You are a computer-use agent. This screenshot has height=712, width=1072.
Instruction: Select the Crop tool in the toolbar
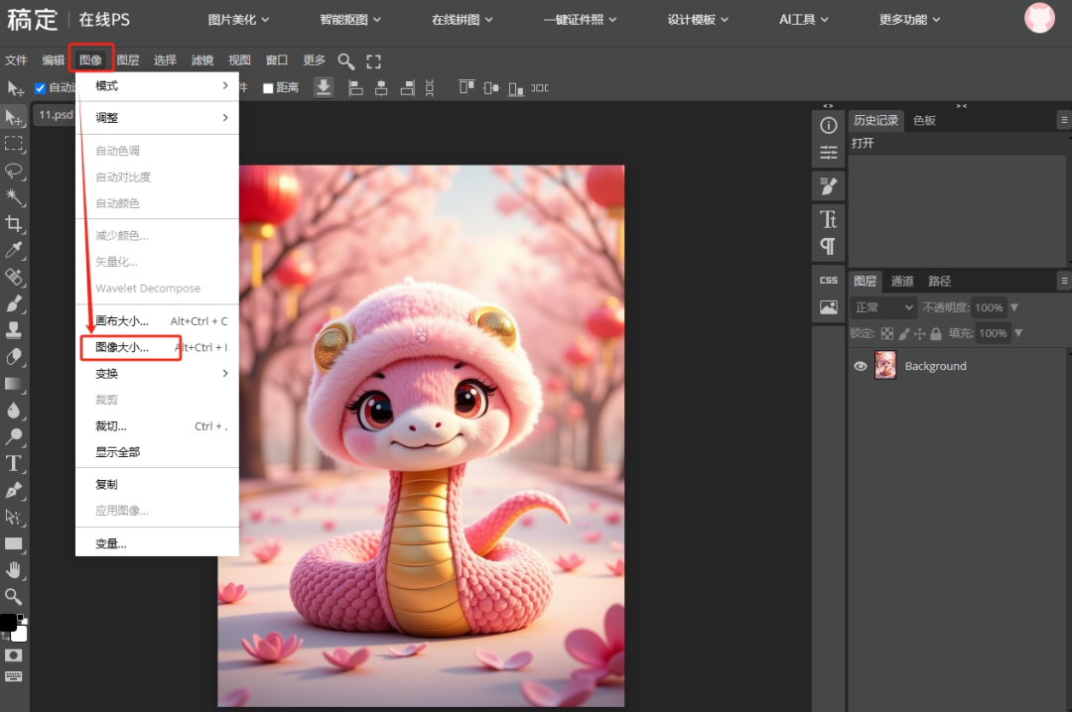[14, 223]
